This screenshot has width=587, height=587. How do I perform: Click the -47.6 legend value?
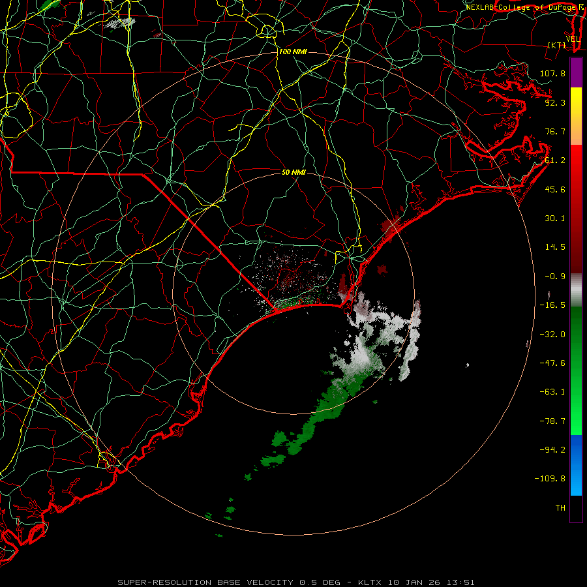pyautogui.click(x=552, y=363)
